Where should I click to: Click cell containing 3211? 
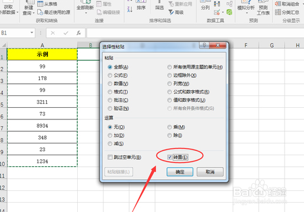coord(42,102)
